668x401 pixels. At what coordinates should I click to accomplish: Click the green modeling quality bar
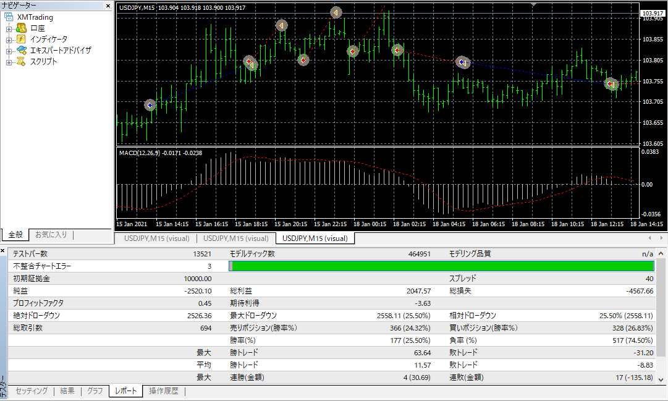pos(441,266)
